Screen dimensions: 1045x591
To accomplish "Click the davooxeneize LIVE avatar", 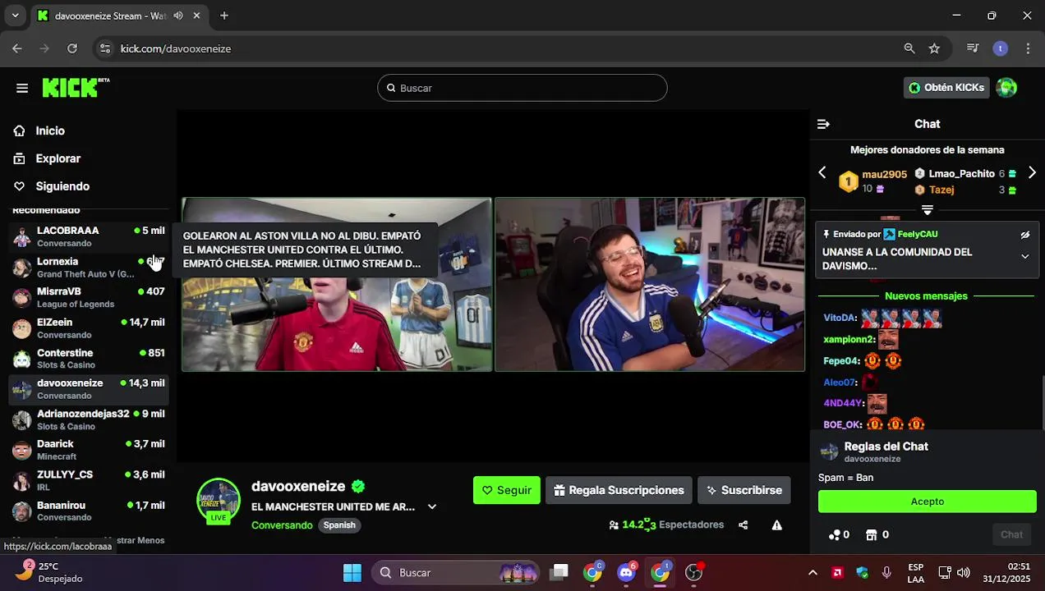I will pos(219,500).
